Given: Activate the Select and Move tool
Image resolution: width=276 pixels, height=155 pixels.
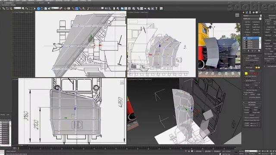Looking at the screenshot, I should point(38,9).
